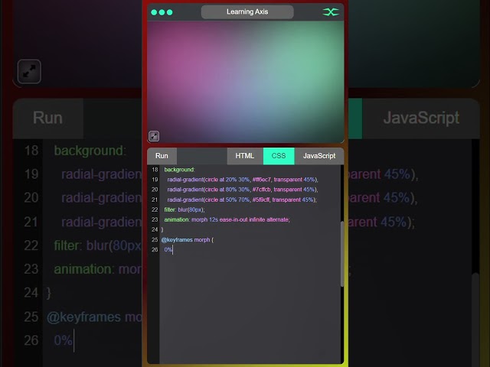Screen dimensions: 490x367
Task: Switch to the HTML tab
Action: pyautogui.click(x=245, y=156)
